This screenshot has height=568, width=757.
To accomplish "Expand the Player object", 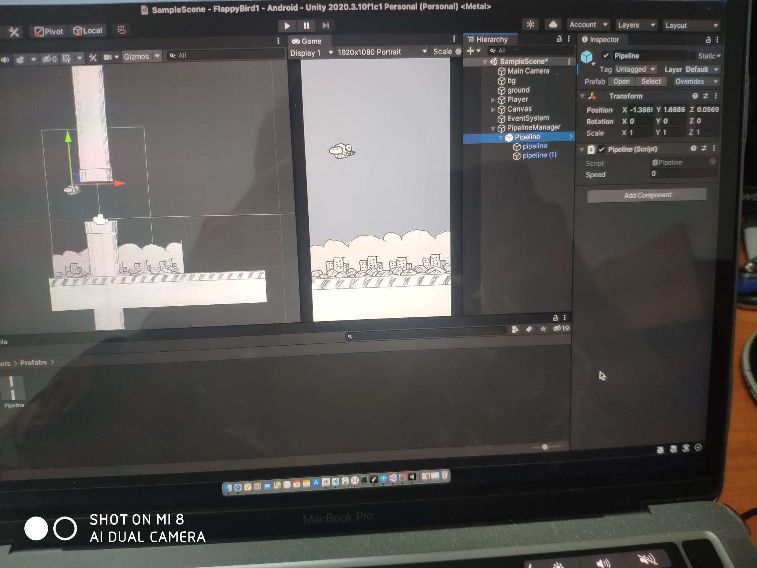I will point(493,100).
